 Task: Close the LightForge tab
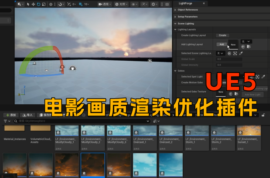[x=204, y=3]
